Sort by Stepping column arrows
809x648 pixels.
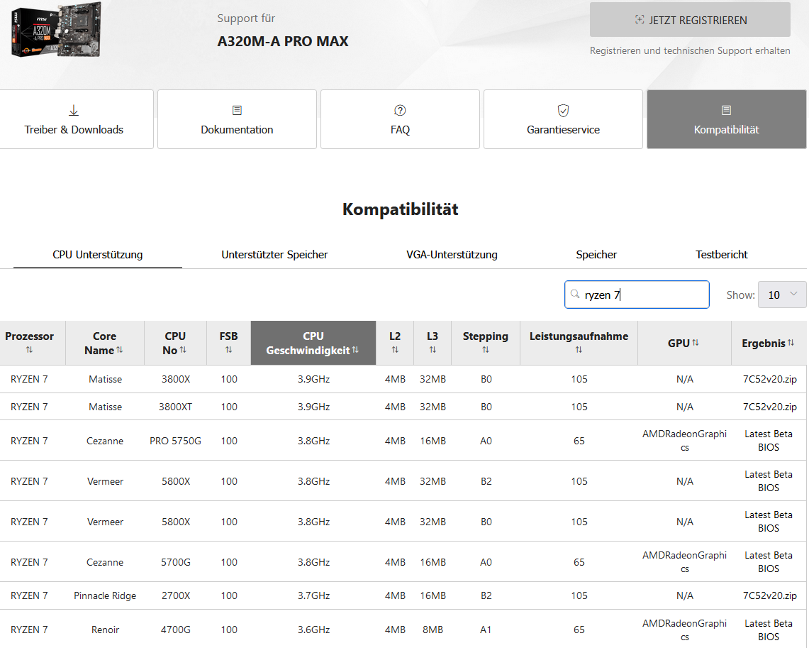click(486, 350)
